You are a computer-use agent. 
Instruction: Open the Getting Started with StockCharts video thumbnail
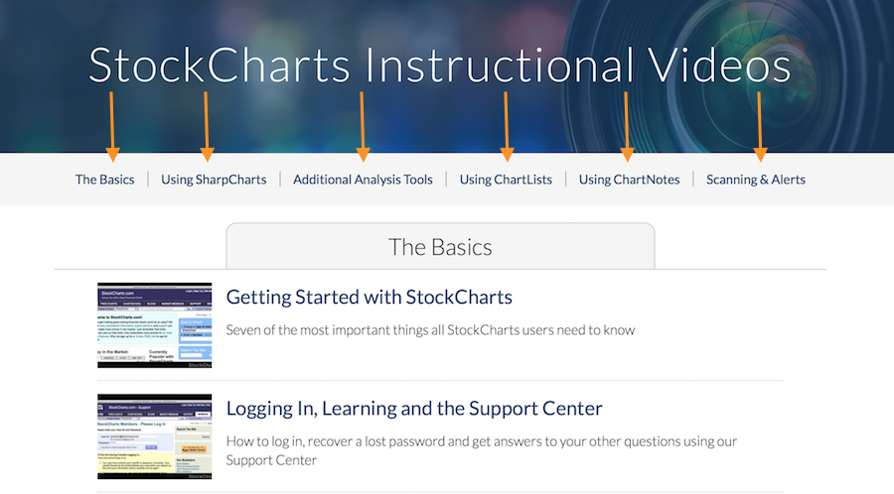pos(154,324)
